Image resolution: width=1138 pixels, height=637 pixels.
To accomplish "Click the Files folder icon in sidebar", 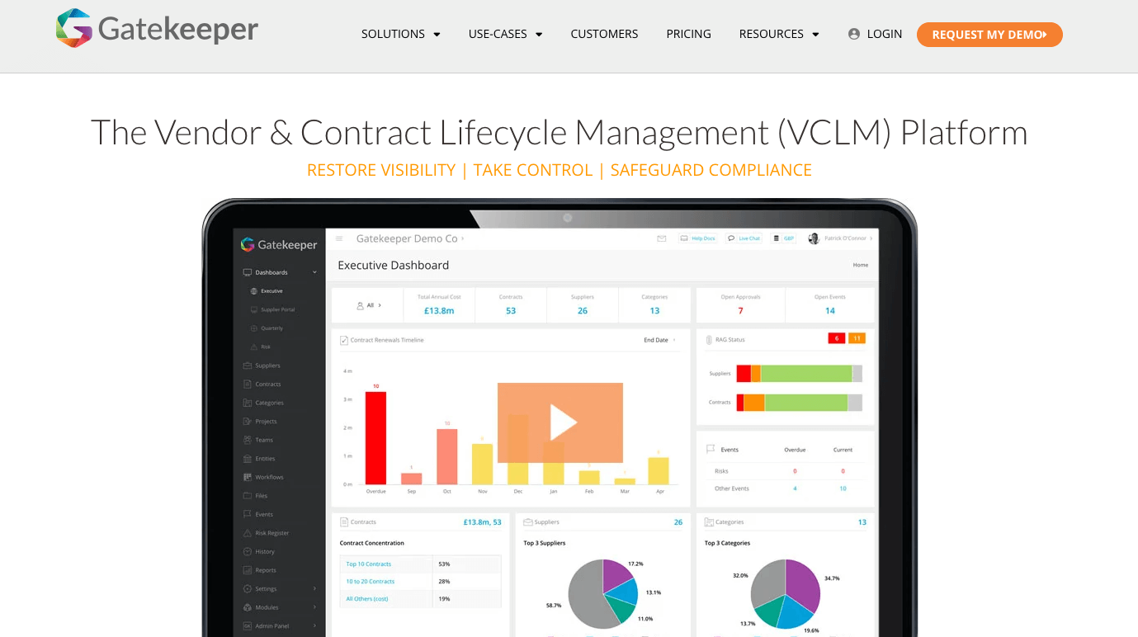I will [x=248, y=496].
